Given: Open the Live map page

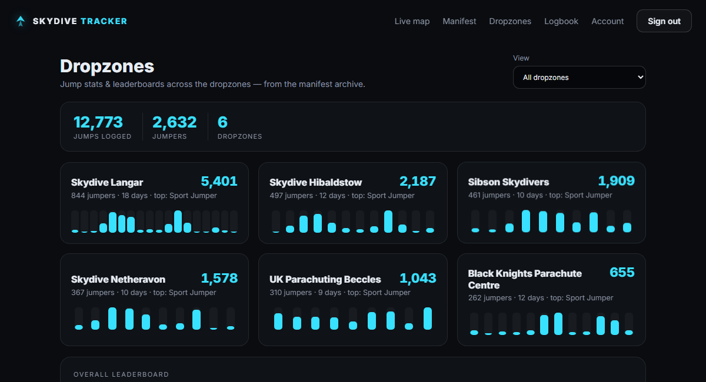Looking at the screenshot, I should [412, 21].
